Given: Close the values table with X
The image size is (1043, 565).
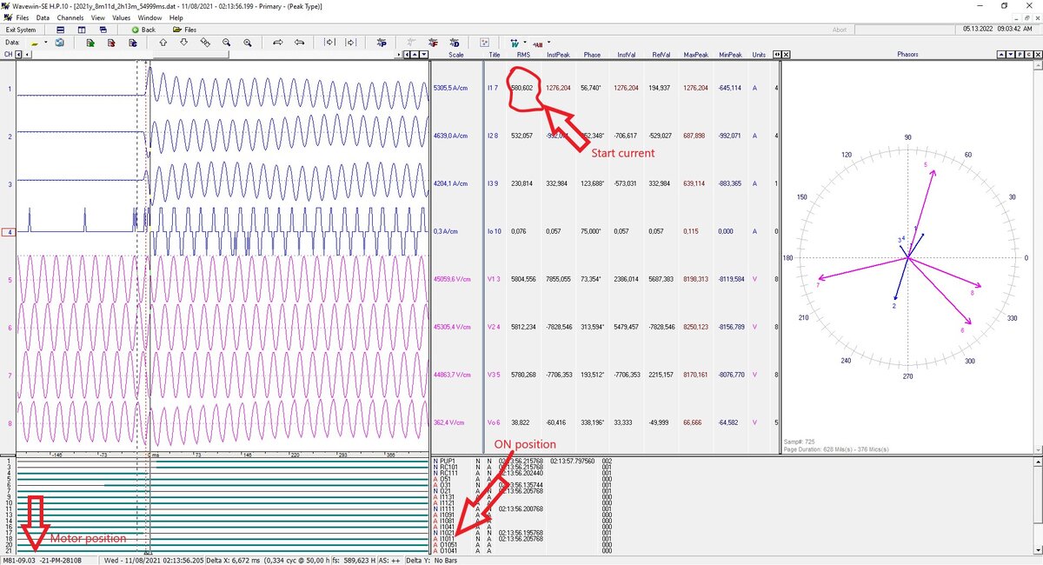Looking at the screenshot, I should point(786,55).
